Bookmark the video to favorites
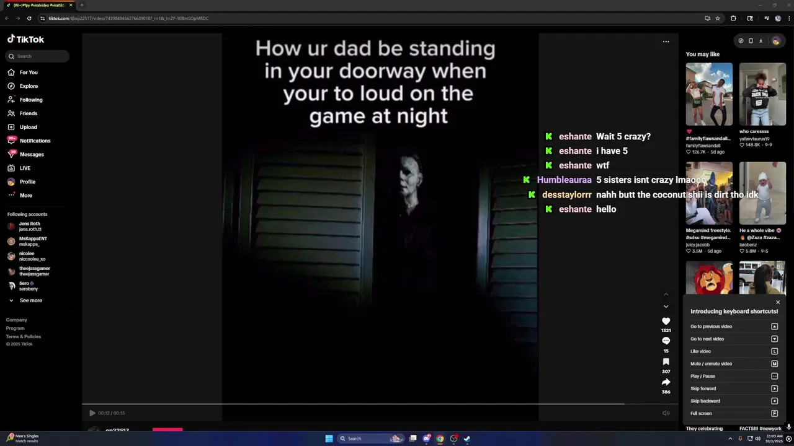The width and height of the screenshot is (794, 446). (x=666, y=362)
